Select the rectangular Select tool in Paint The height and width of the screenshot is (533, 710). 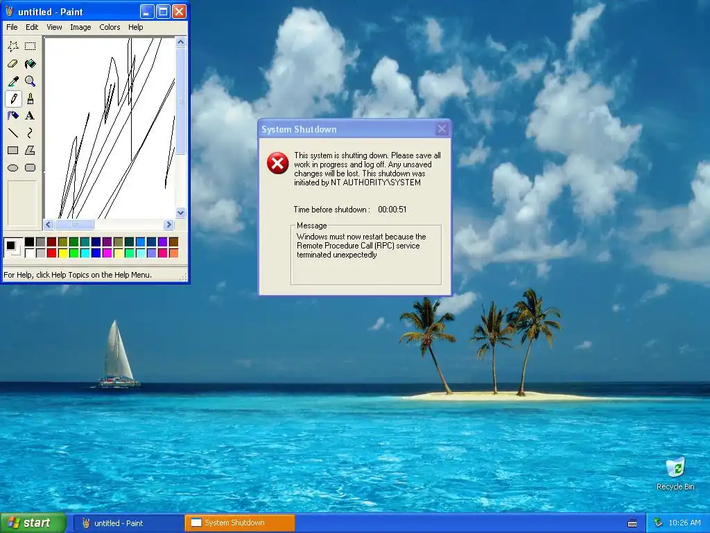pyautogui.click(x=30, y=46)
